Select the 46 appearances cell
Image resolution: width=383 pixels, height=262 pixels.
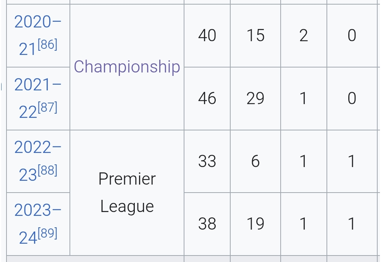pos(207,98)
